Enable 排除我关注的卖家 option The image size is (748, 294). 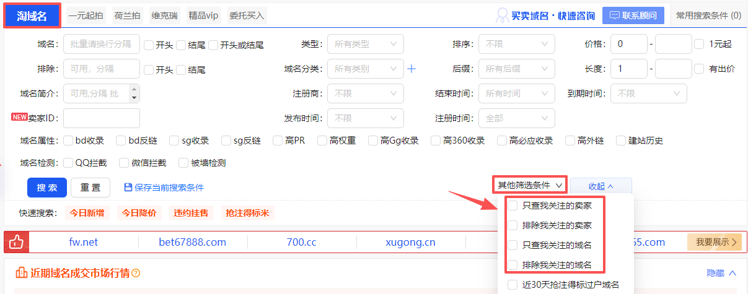513,225
